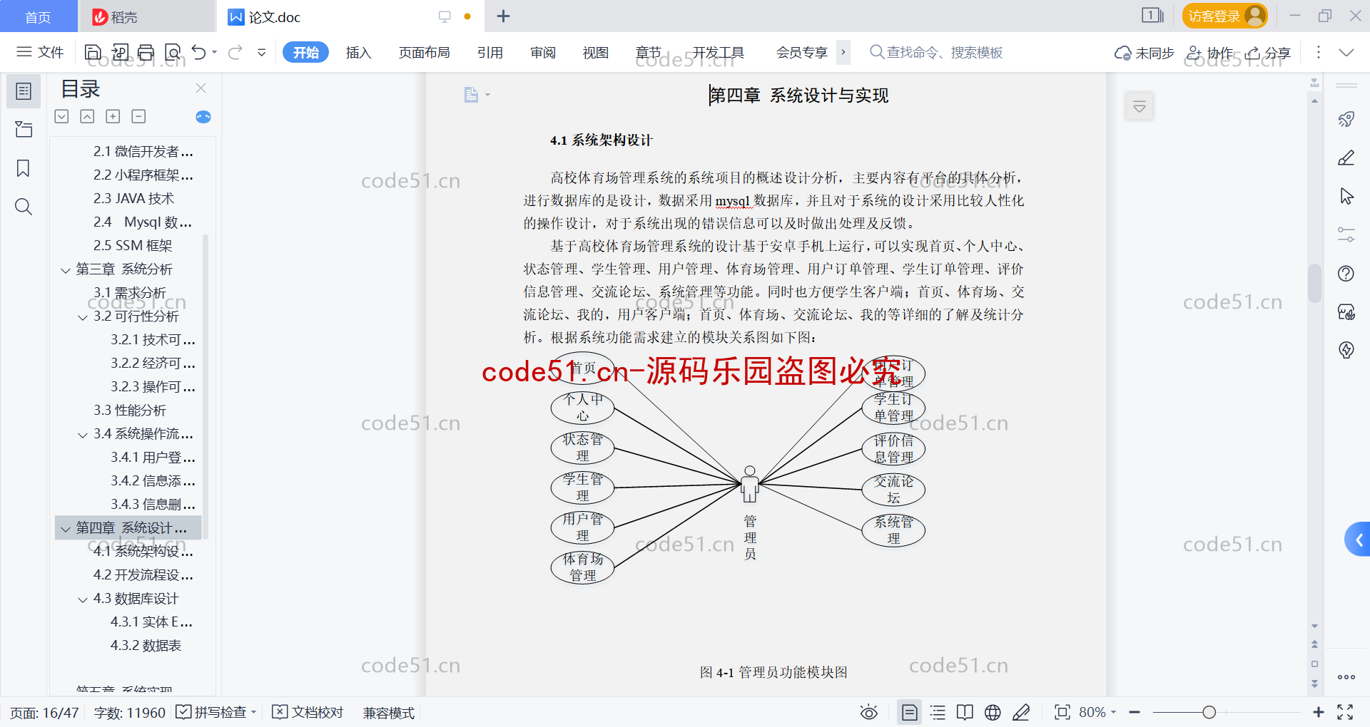This screenshot has width=1370, height=727.
Task: Zoom in with the plus button
Action: [x=1319, y=712]
